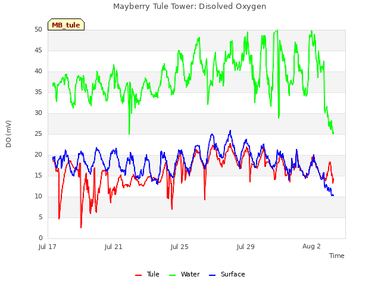This screenshot has width=381, height=286.
Task: Click the 40 y-axis tick label
Action: pyautogui.click(x=38, y=71)
